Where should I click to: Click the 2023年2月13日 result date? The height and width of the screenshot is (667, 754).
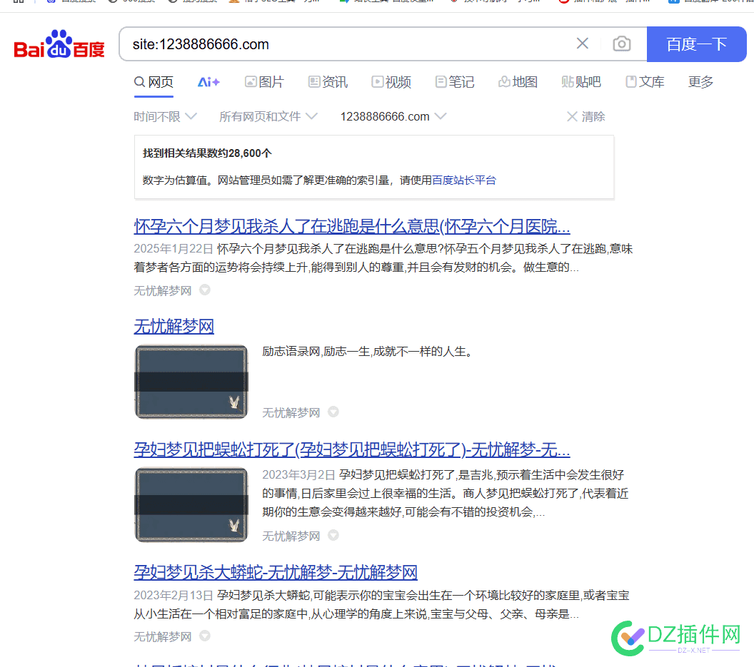(x=174, y=596)
